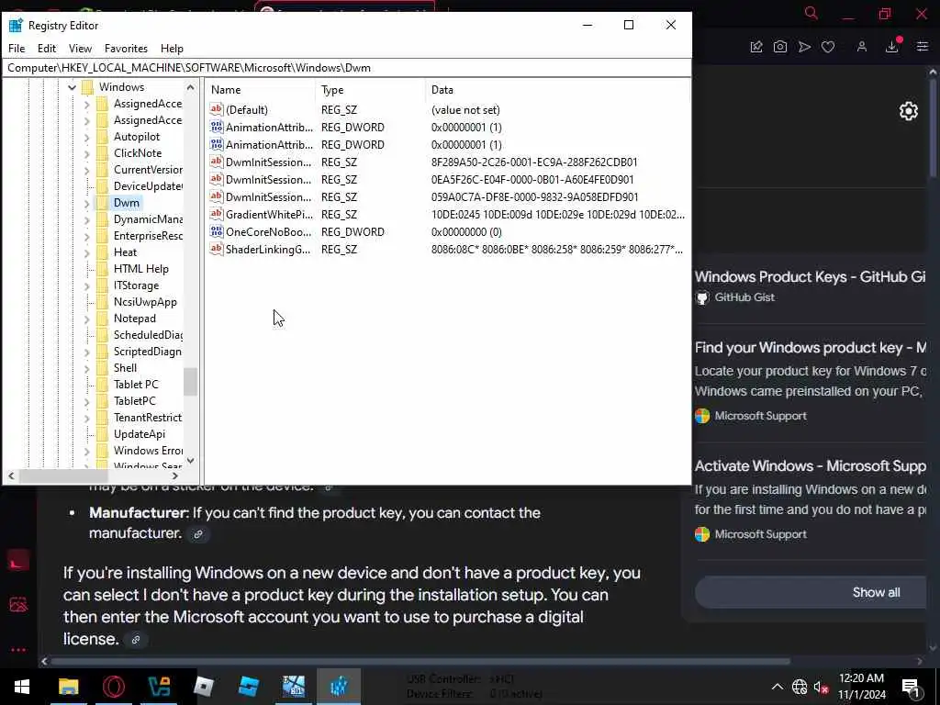The height and width of the screenshot is (705, 940).
Task: Select the OneCoreNoBoo... DWORD value icon
Action: [x=217, y=231]
